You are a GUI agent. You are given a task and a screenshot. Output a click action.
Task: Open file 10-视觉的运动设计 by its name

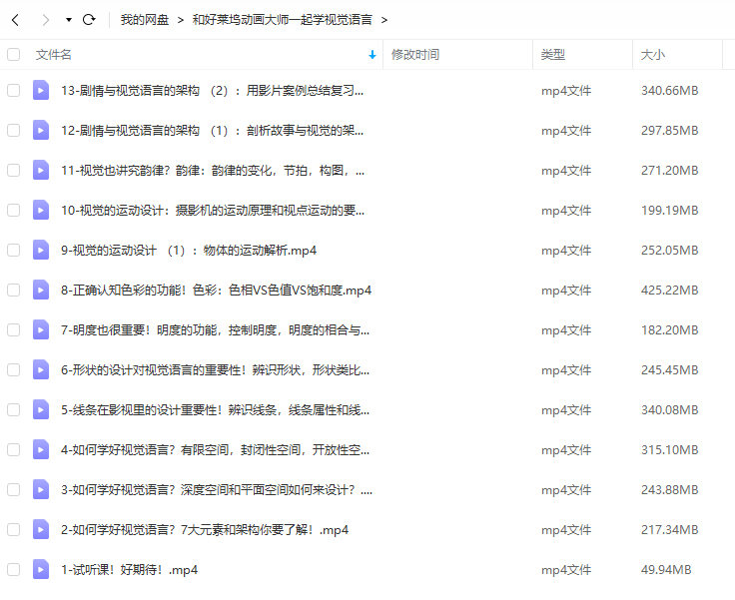(212, 211)
